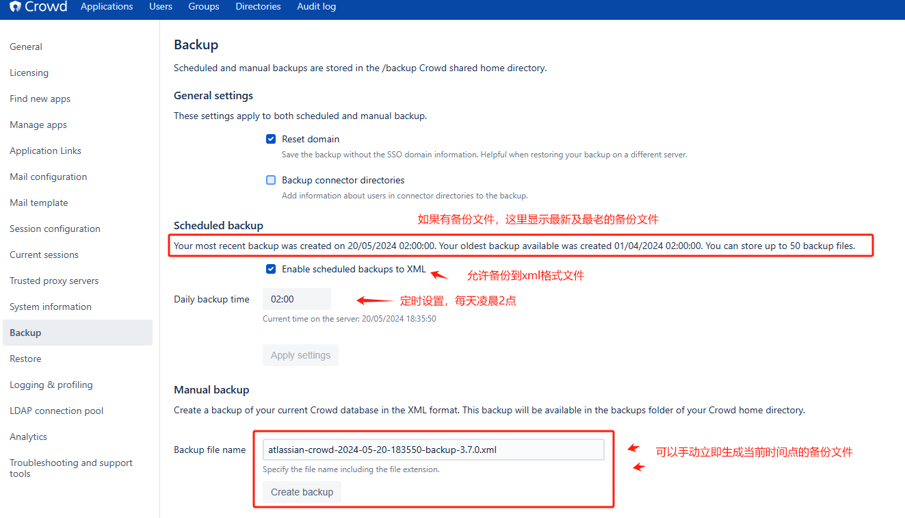The height and width of the screenshot is (518, 905).
Task: Open Licensing in the sidebar
Action: coord(29,73)
